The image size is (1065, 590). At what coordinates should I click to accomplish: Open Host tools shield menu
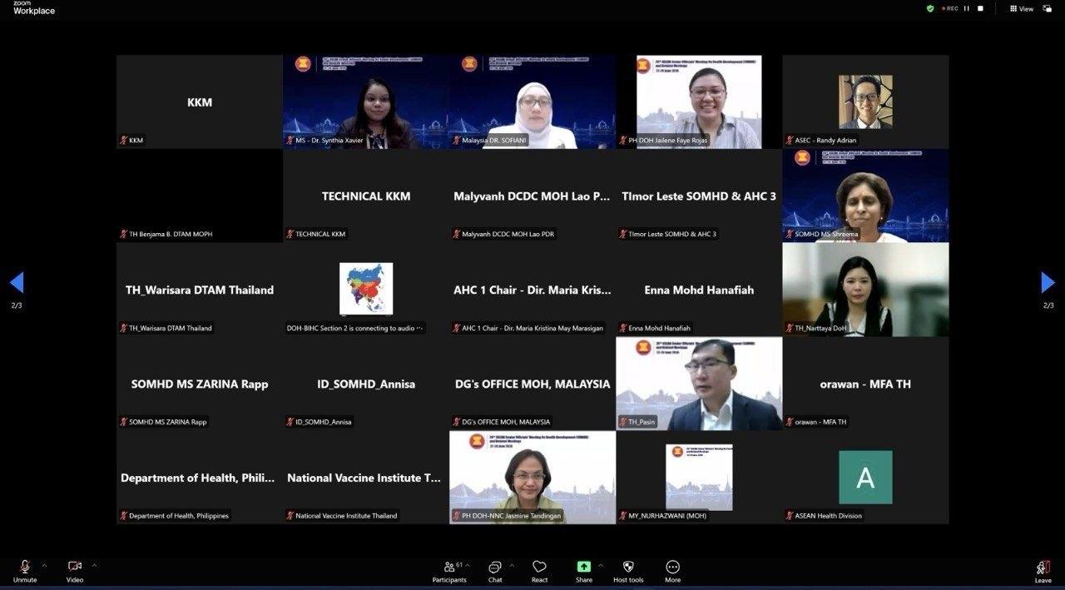point(628,571)
